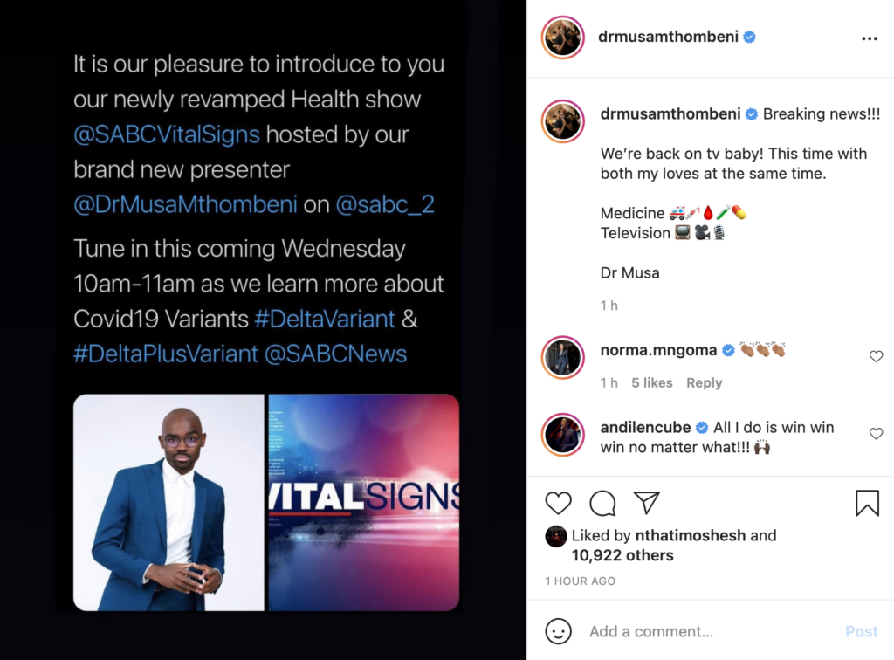View the 10,922 others who liked
Screen dimensions: 894x660
[622, 555]
